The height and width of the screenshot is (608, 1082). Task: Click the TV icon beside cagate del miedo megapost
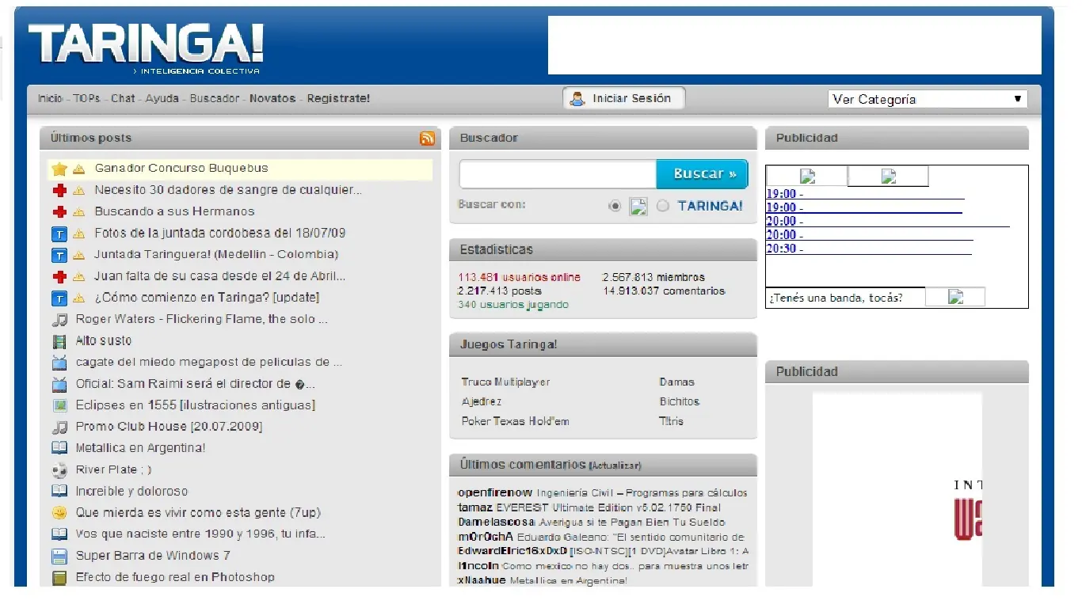pyautogui.click(x=59, y=363)
